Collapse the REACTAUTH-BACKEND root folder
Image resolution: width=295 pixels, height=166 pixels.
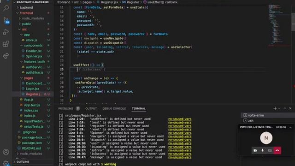(32, 2)
